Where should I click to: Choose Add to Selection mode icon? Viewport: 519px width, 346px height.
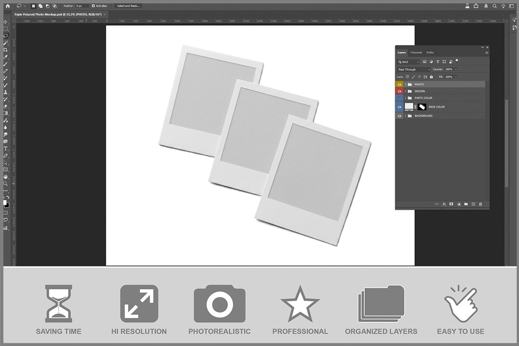40,6
